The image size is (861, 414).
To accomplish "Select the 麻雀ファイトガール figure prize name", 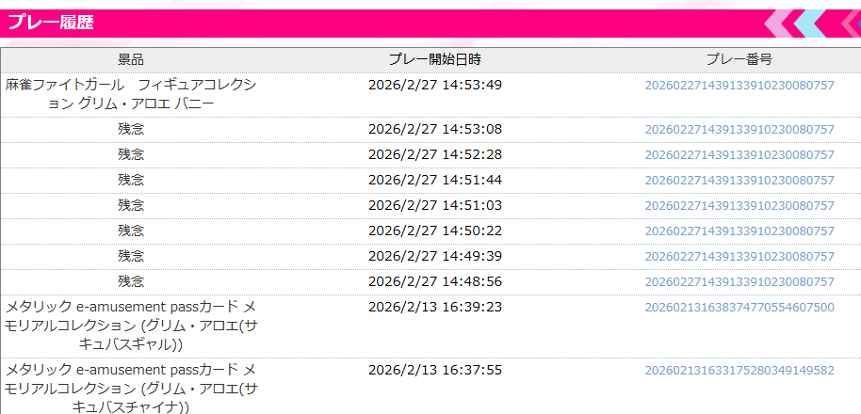I will [x=131, y=94].
